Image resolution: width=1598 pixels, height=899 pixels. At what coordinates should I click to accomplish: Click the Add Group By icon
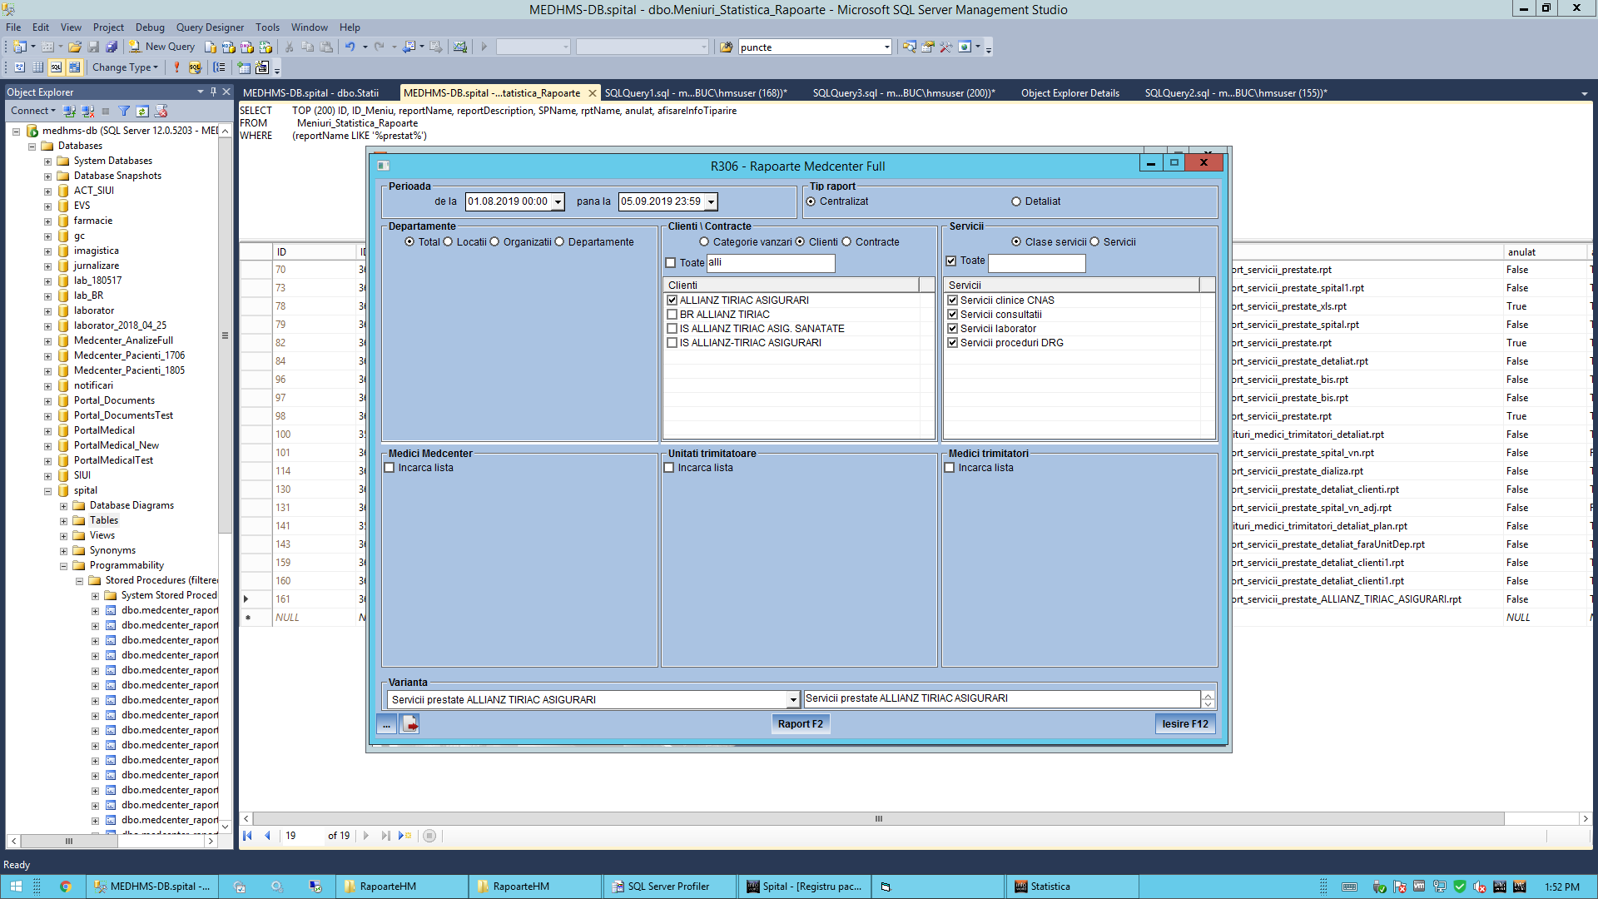pos(219,67)
